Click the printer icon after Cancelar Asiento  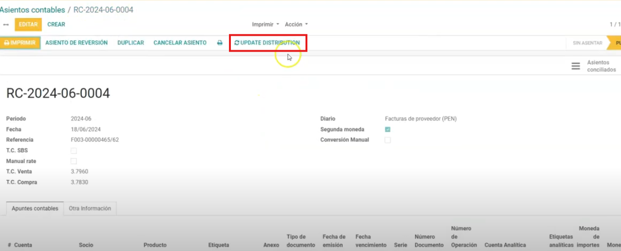point(220,43)
